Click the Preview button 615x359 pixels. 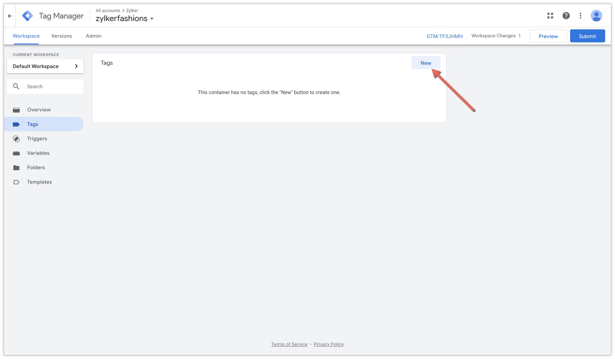coord(548,36)
